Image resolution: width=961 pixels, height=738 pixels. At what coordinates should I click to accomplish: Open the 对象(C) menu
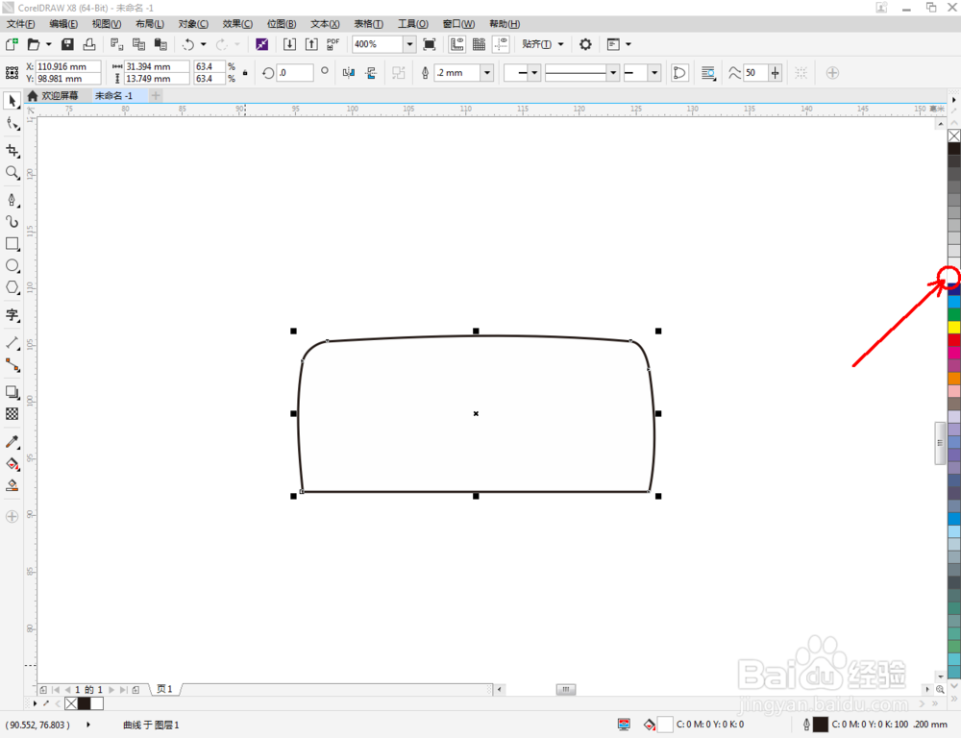tap(193, 24)
